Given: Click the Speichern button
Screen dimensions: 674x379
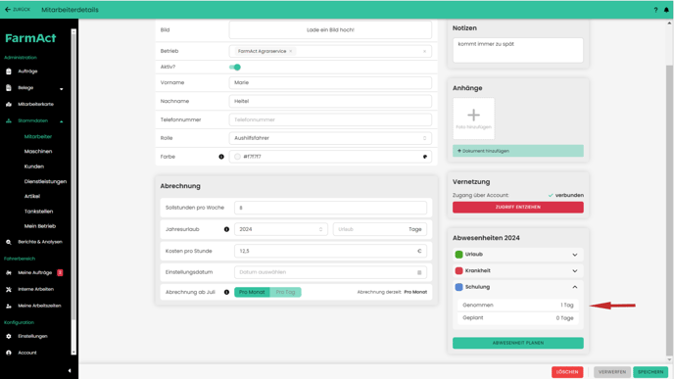Looking at the screenshot, I should tap(650, 372).
